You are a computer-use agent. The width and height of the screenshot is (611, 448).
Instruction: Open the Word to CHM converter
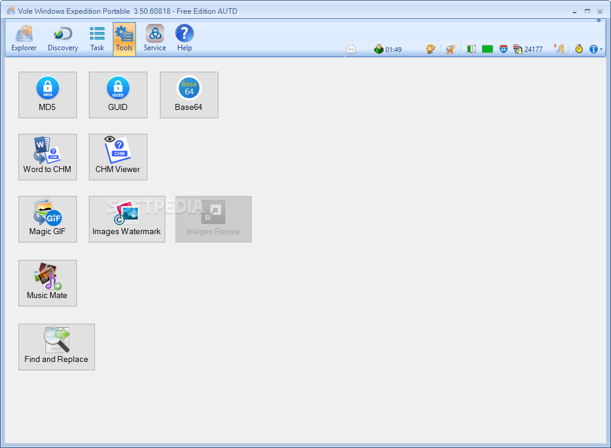(48, 157)
